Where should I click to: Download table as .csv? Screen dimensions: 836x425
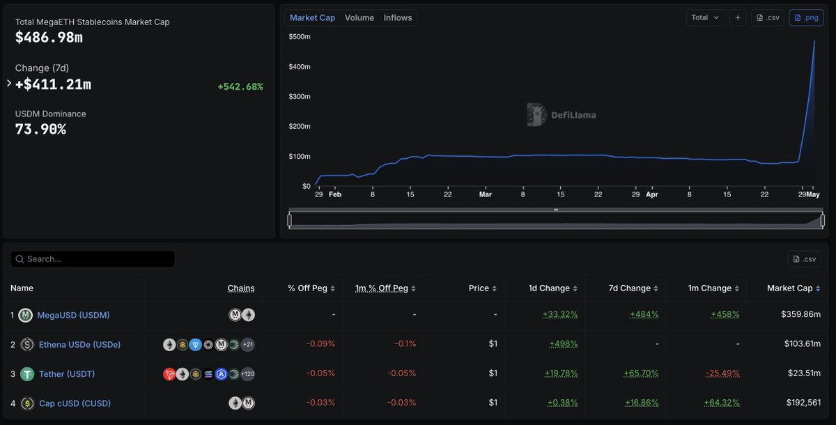point(805,259)
